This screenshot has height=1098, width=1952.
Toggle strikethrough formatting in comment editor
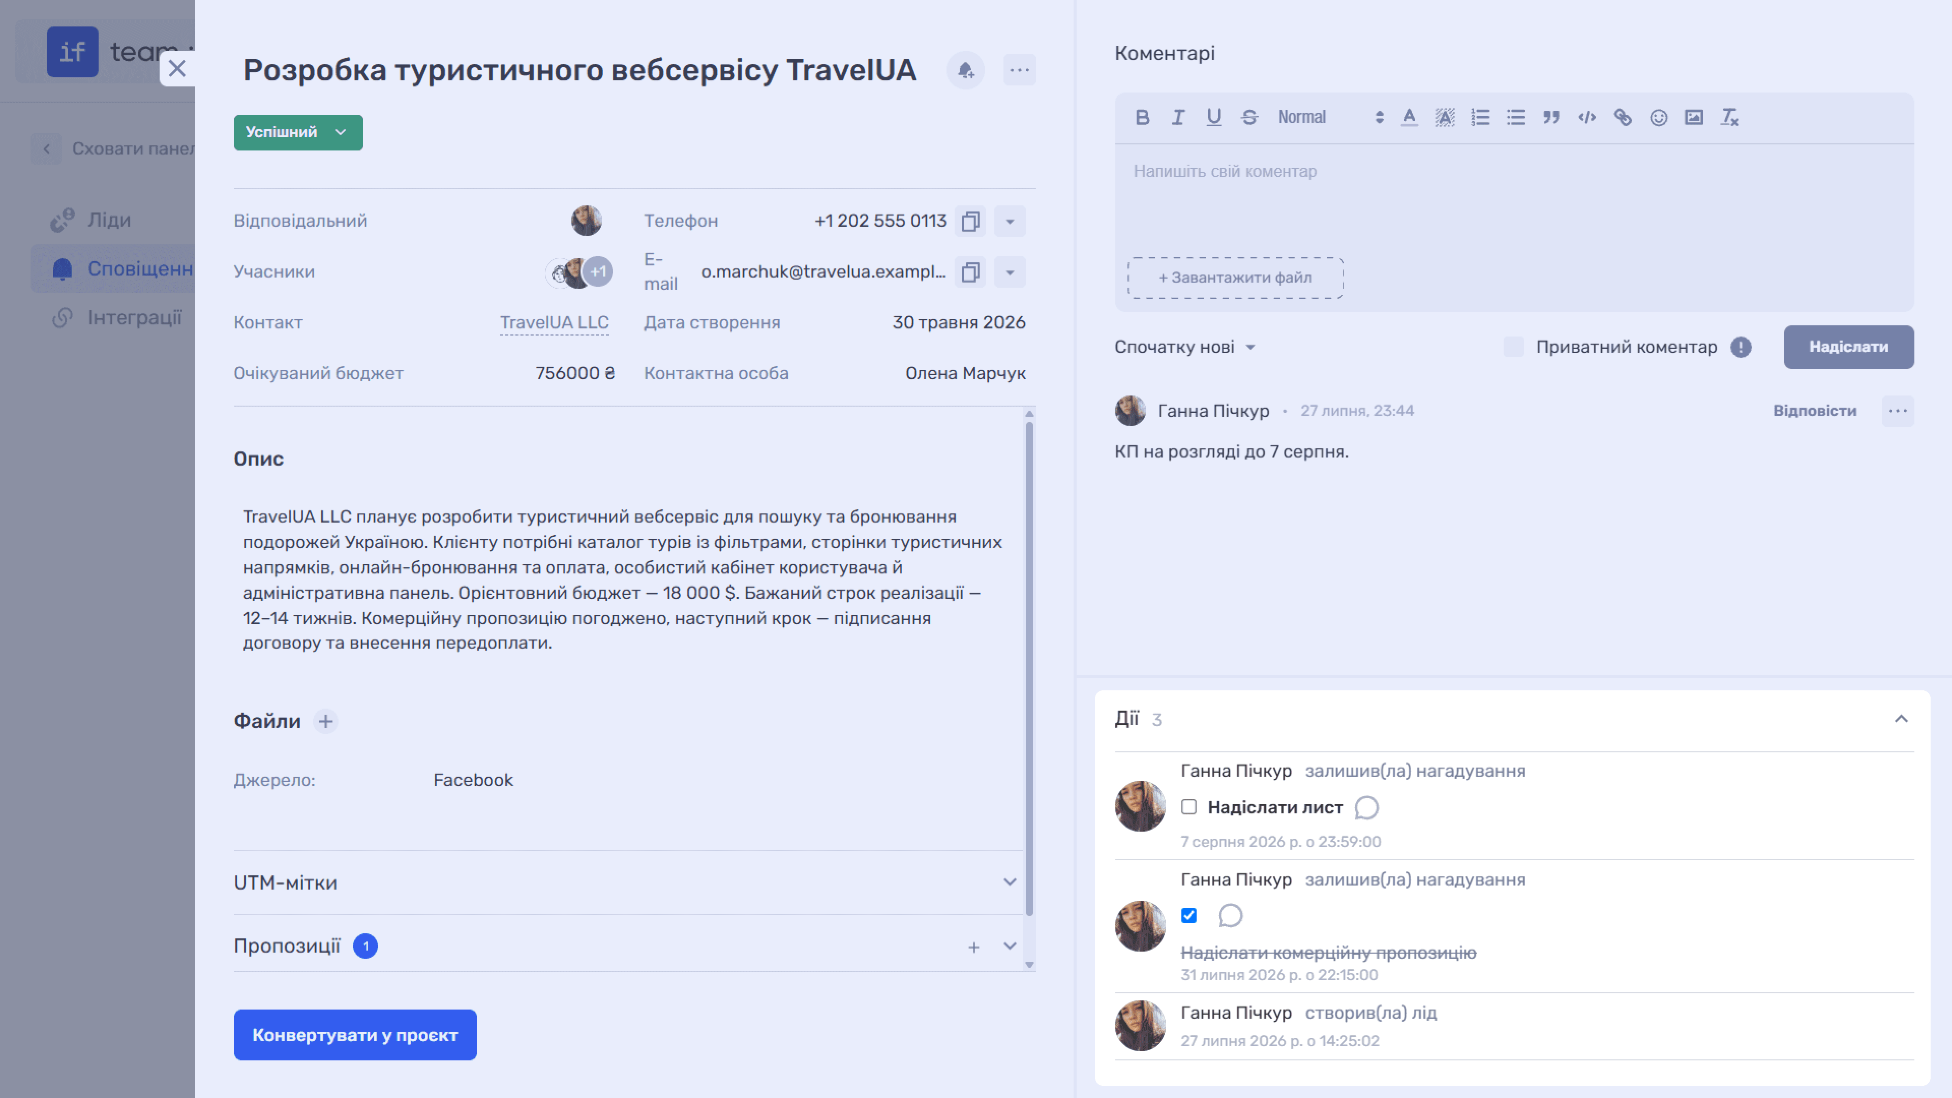(x=1249, y=117)
